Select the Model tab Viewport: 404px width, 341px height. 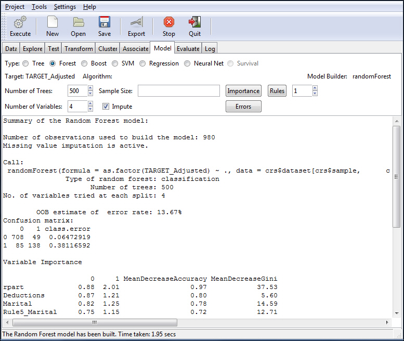point(163,48)
